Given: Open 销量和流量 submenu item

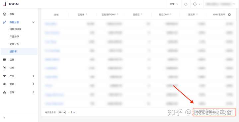Looking at the screenshot, I should (x=15, y=29).
